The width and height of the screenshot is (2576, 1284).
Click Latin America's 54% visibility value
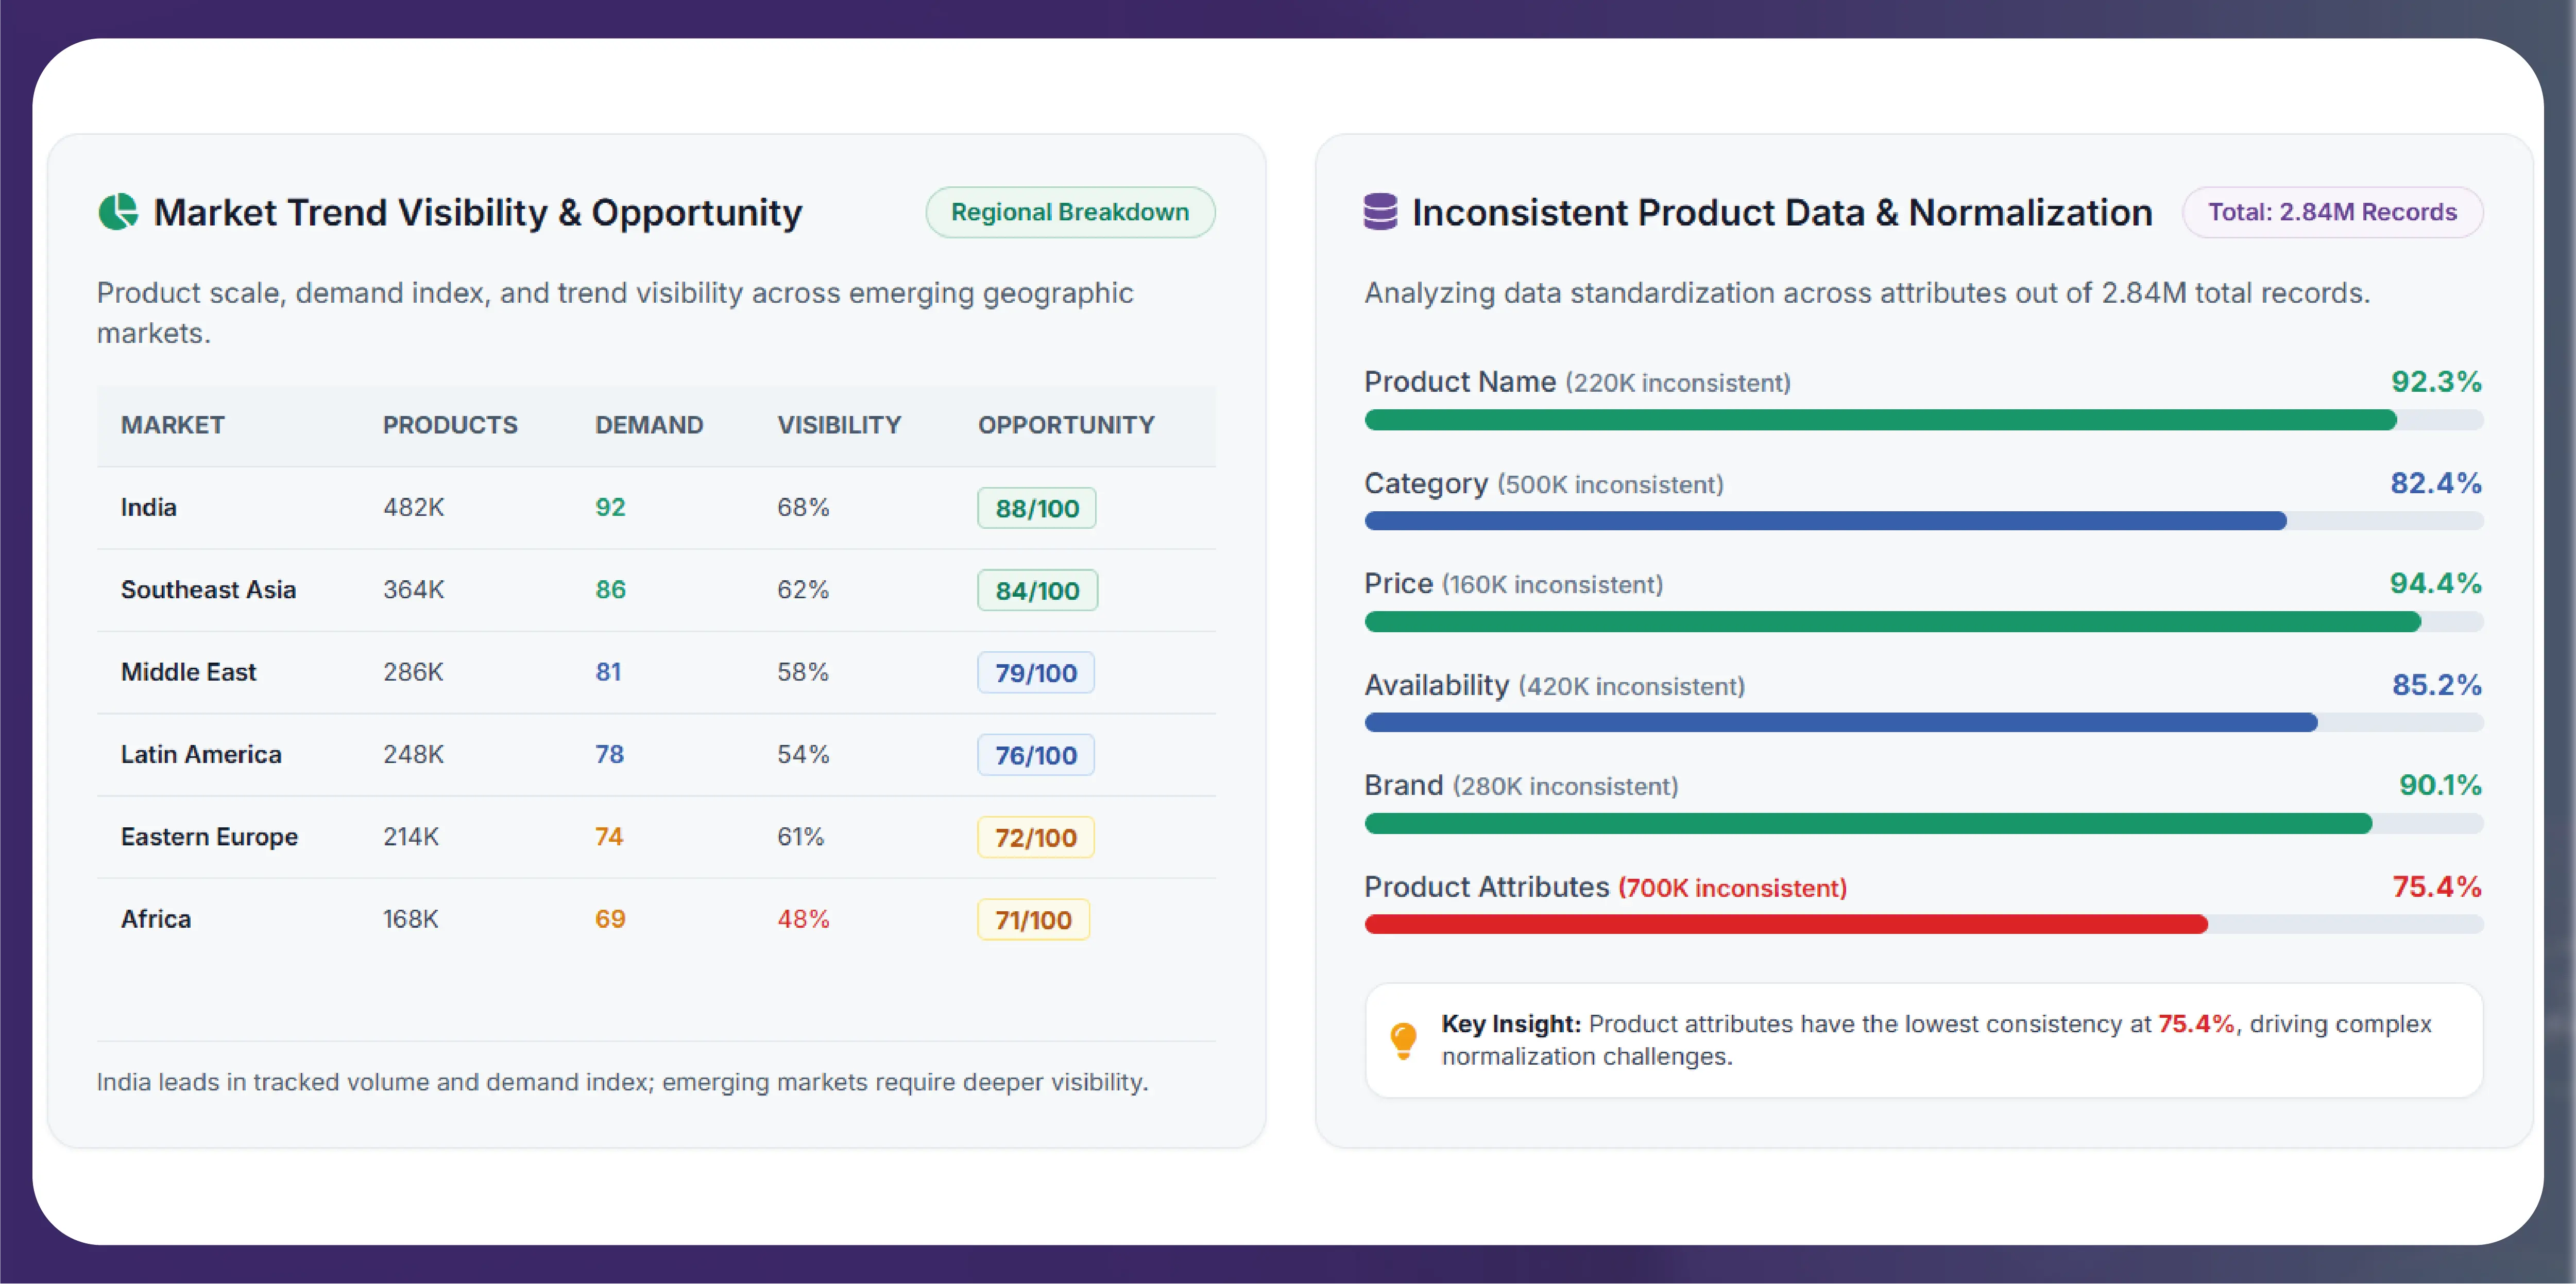point(803,754)
